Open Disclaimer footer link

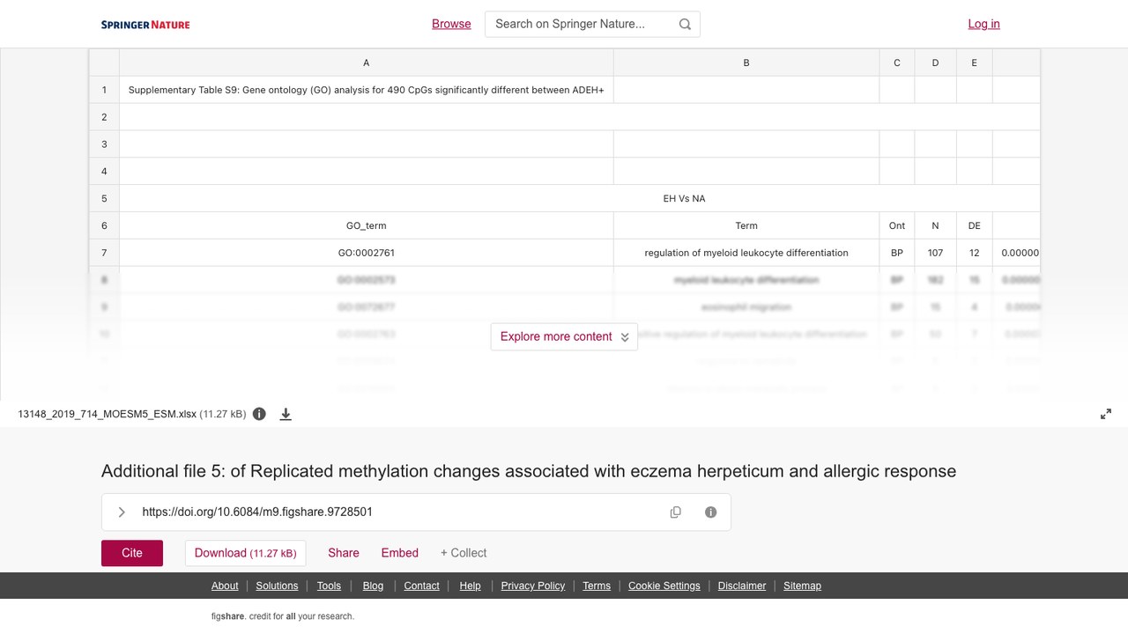(742, 586)
